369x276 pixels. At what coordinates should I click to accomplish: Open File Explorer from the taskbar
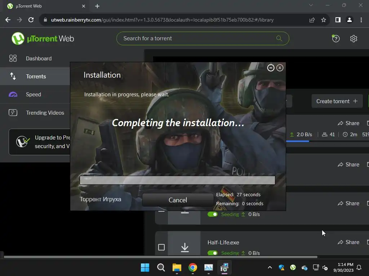point(177,267)
